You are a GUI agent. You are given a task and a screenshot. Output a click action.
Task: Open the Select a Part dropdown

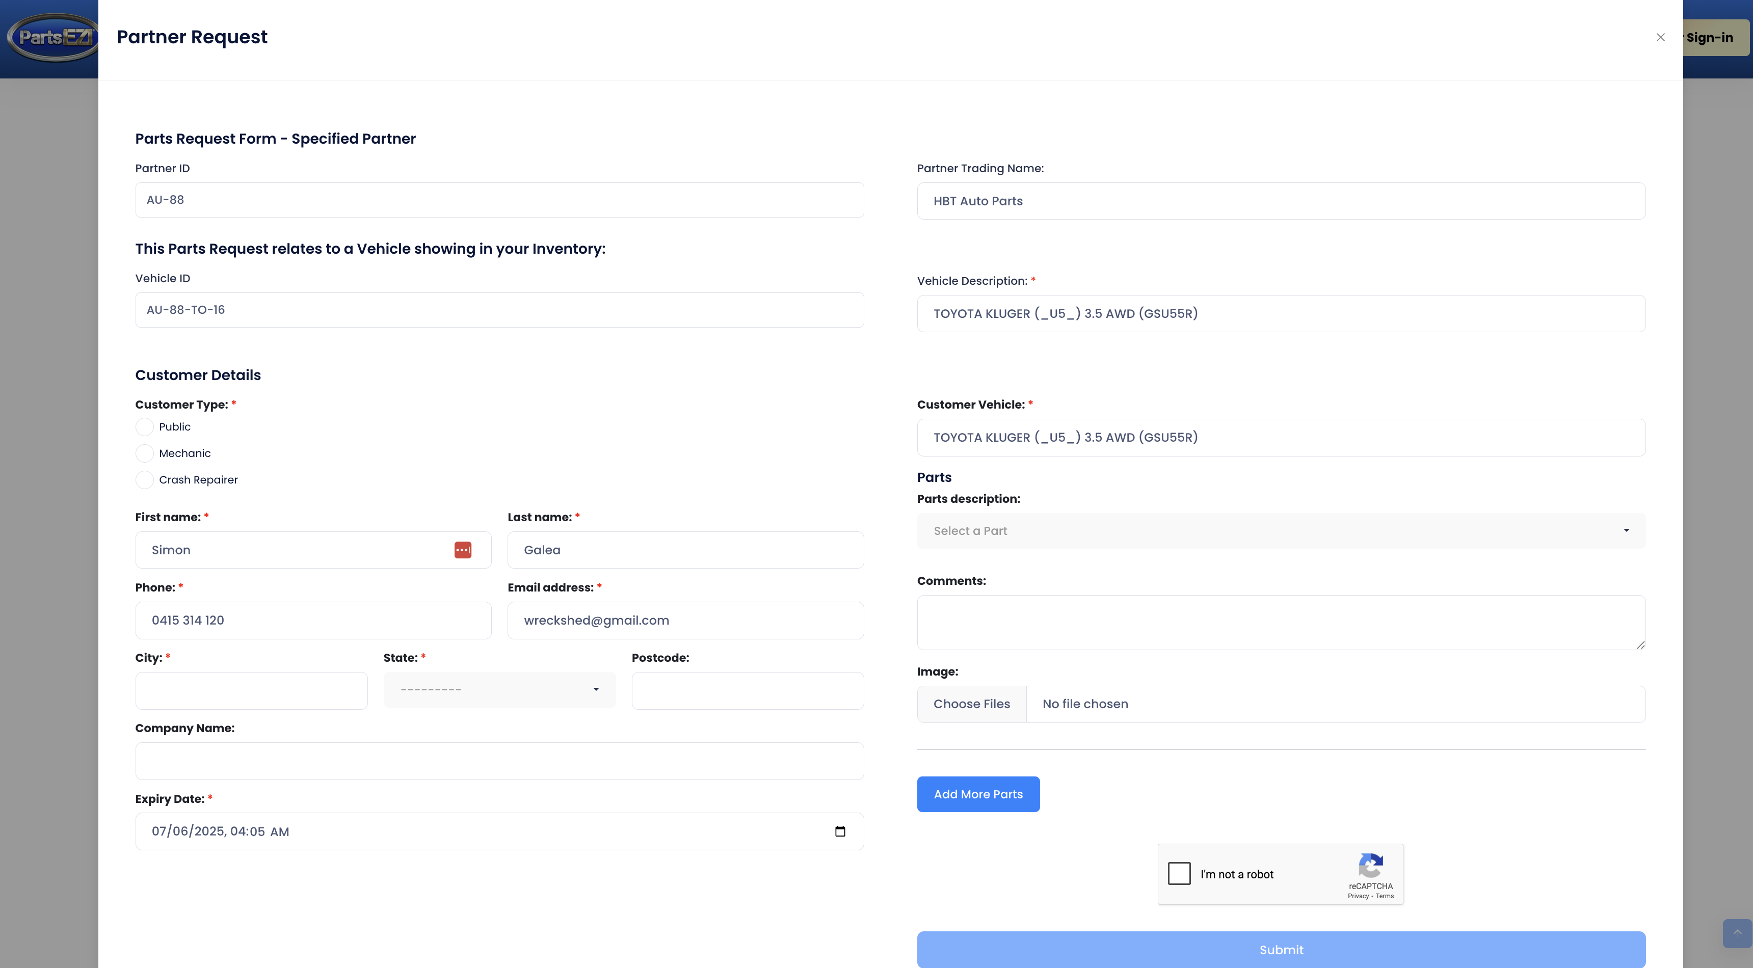click(x=1281, y=530)
